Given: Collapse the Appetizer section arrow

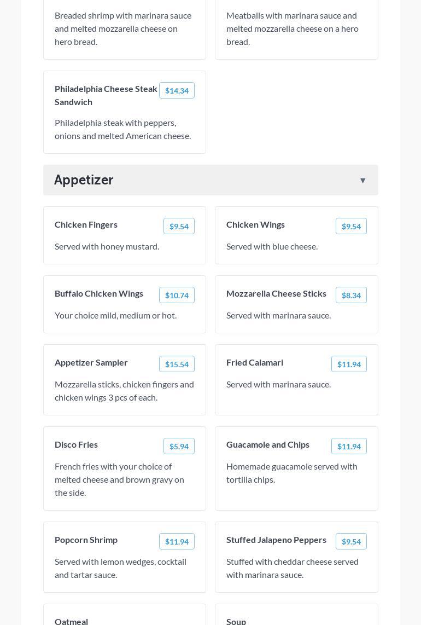Looking at the screenshot, I should (x=362, y=181).
